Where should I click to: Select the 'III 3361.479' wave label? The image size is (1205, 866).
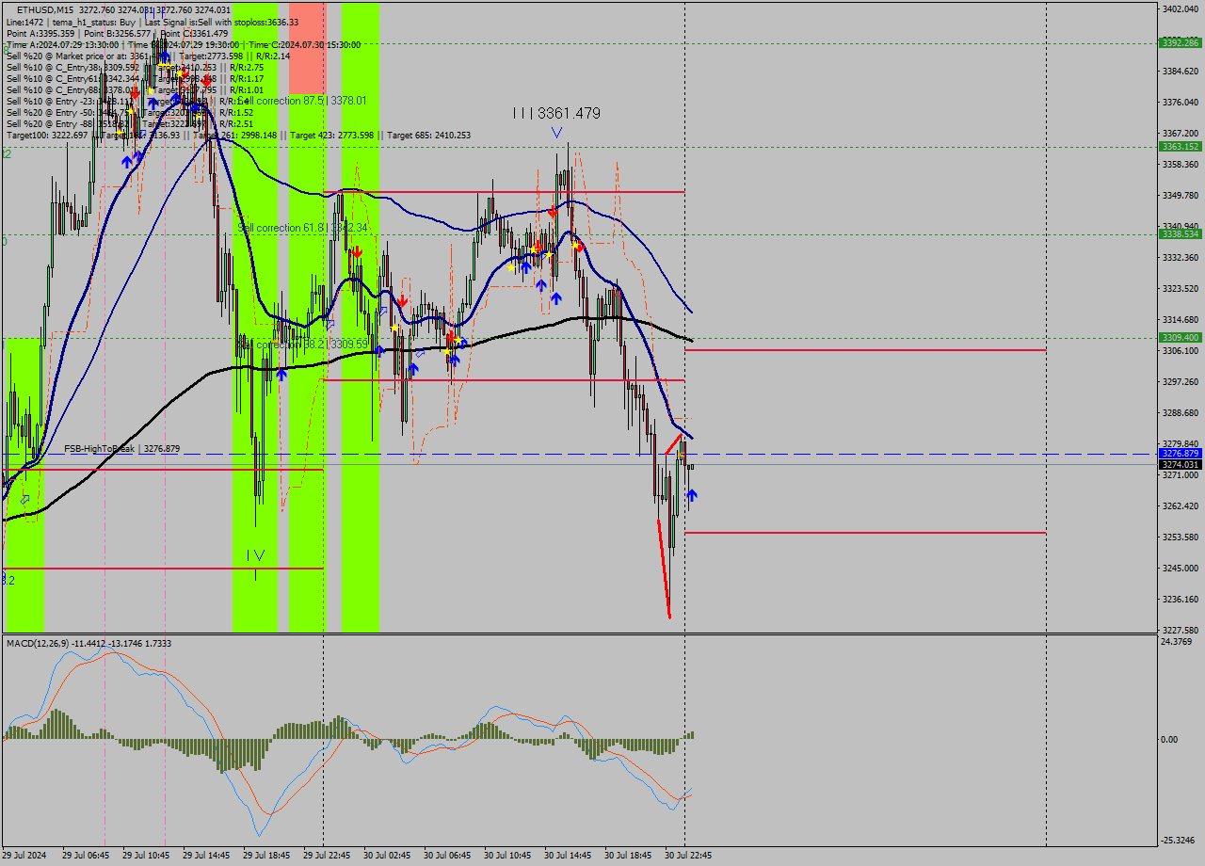click(556, 113)
